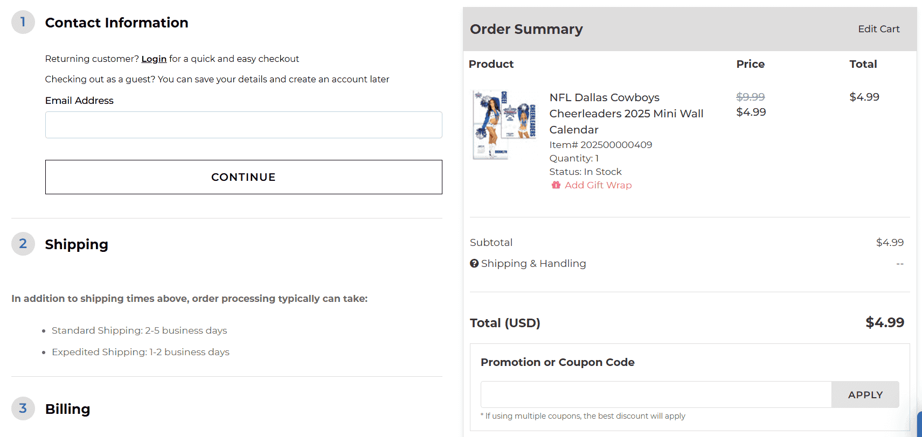The image size is (922, 437).
Task: Focus the Email Address field
Action: click(x=244, y=125)
